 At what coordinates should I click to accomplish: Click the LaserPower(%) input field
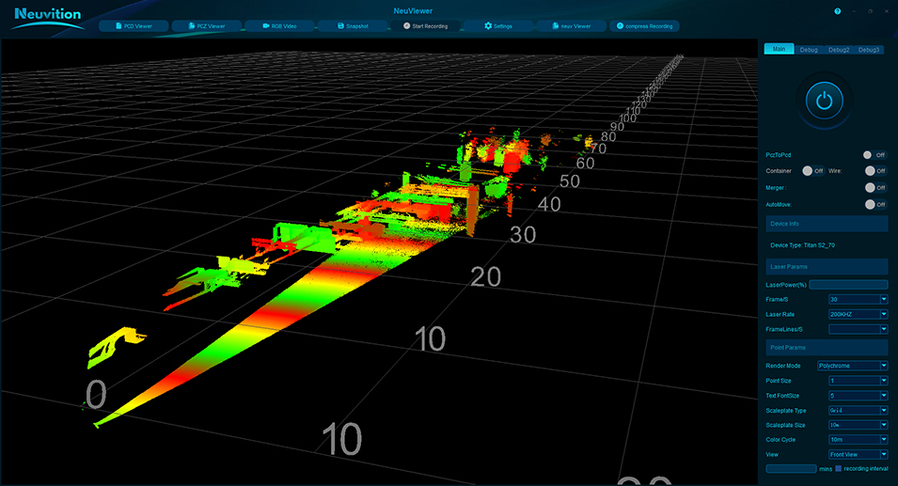coord(848,285)
